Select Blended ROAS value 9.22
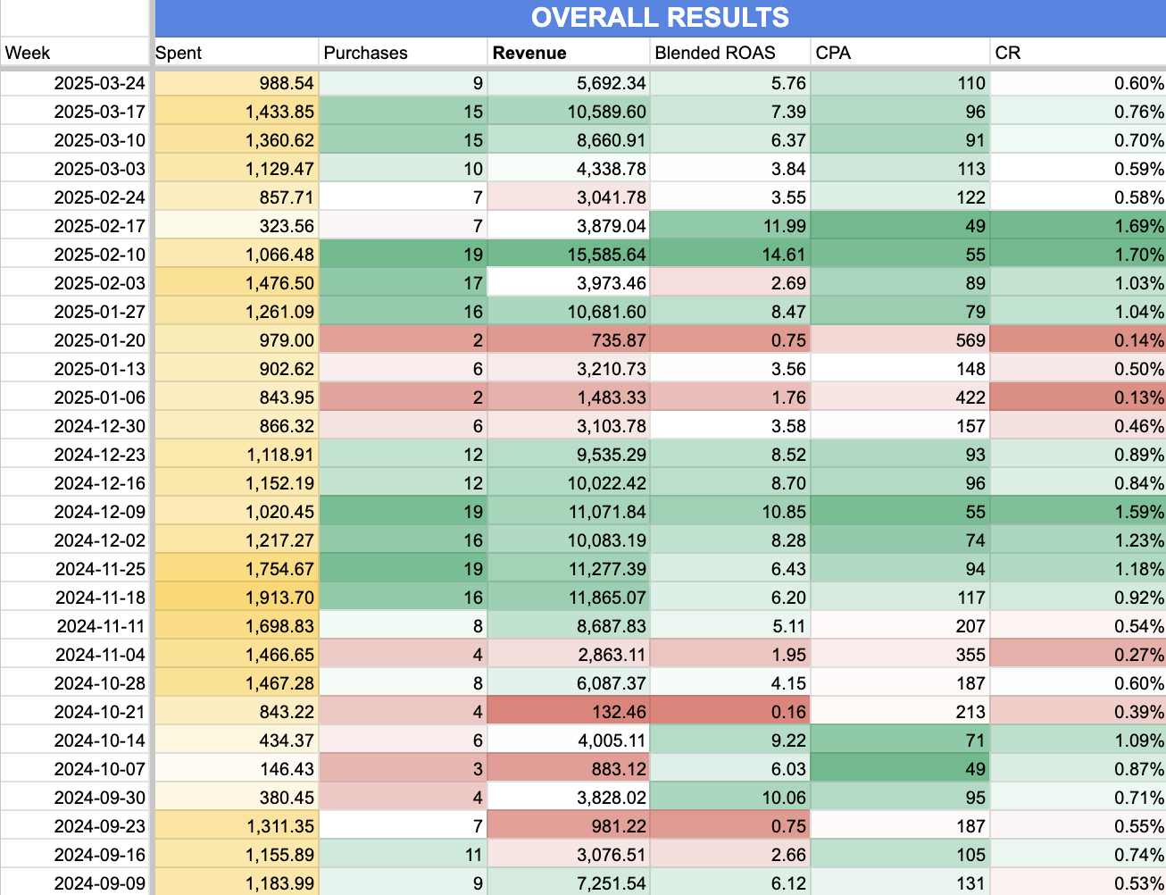The image size is (1166, 895). point(730,740)
